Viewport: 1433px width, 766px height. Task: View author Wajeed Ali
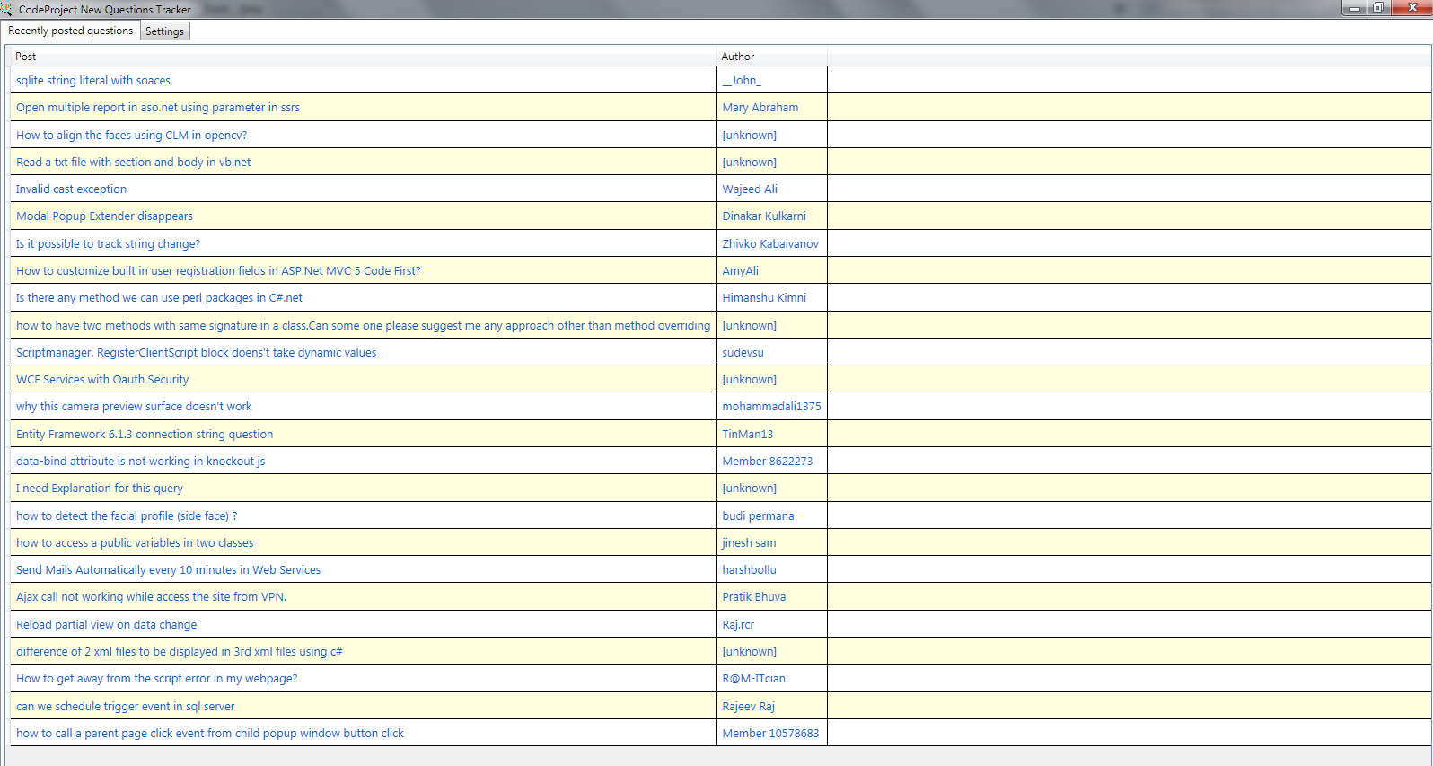tap(750, 189)
